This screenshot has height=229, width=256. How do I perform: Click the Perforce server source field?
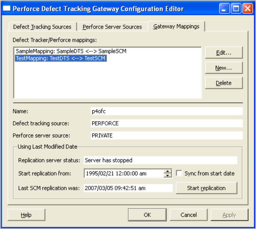pyautogui.click(x=166, y=136)
